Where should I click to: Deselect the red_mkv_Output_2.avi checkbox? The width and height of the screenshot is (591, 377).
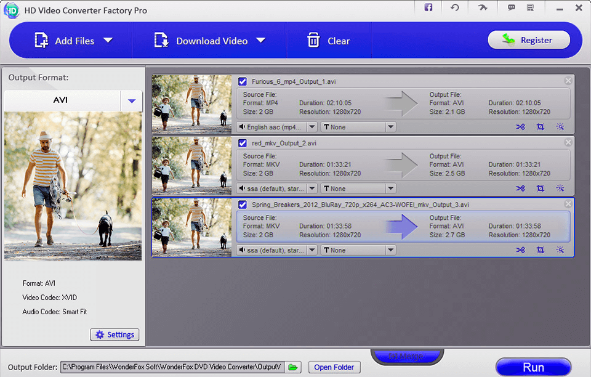(242, 142)
